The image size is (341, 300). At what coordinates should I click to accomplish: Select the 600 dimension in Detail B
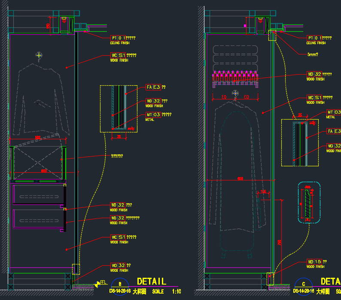click(x=44, y=171)
